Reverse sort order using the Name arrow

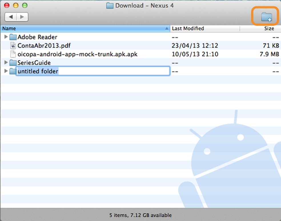coord(167,29)
